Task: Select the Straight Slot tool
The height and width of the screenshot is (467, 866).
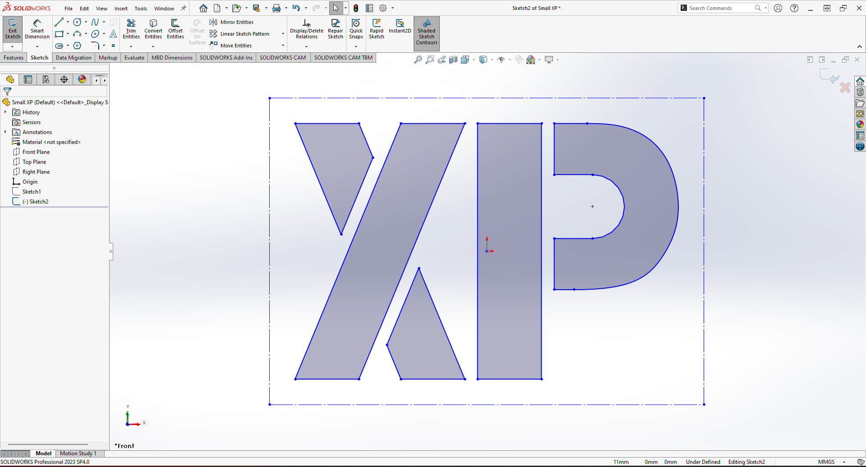Action: pyautogui.click(x=59, y=46)
